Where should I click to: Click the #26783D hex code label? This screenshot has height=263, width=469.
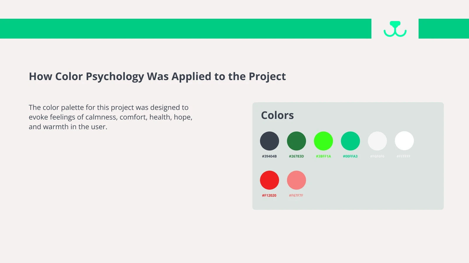point(296,156)
